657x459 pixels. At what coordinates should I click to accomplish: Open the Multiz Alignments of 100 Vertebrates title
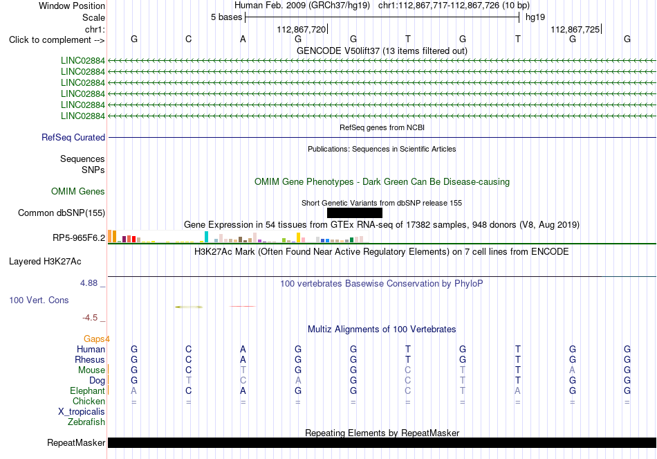click(382, 330)
